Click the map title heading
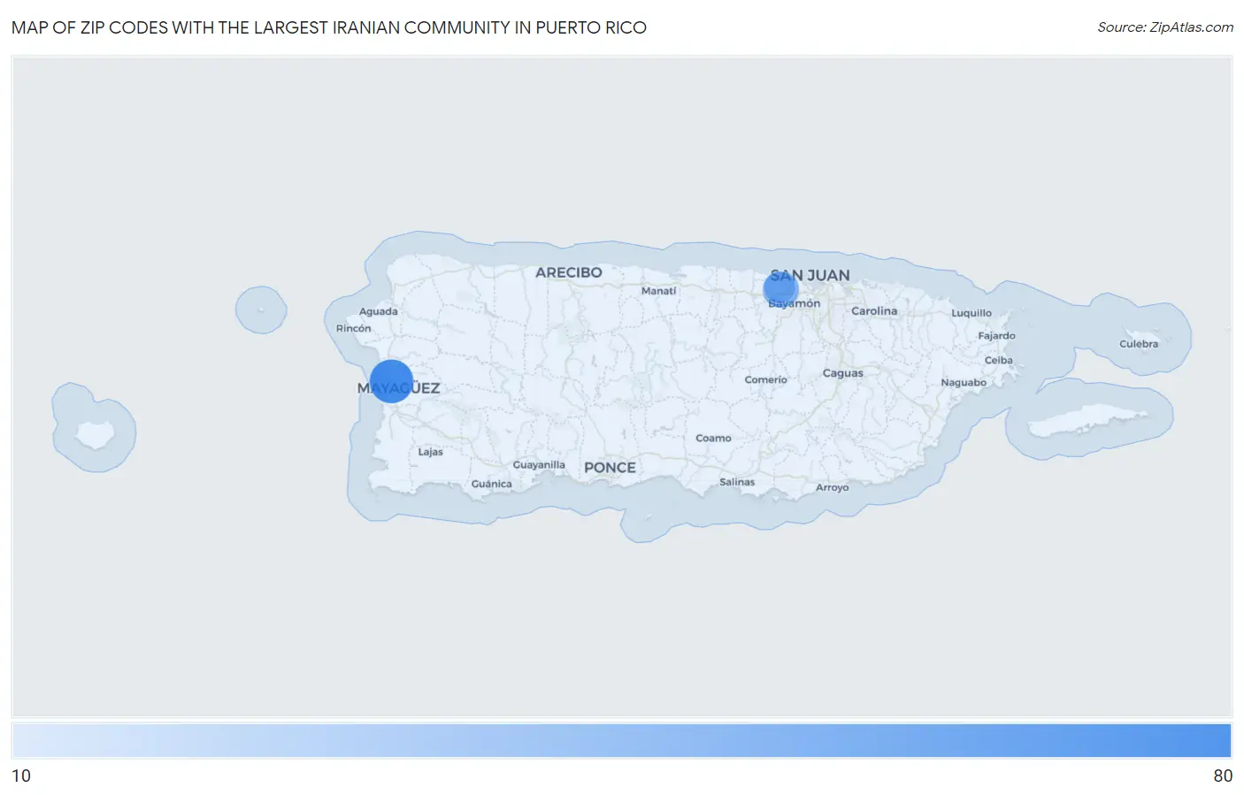The width and height of the screenshot is (1244, 795). pos(329,27)
